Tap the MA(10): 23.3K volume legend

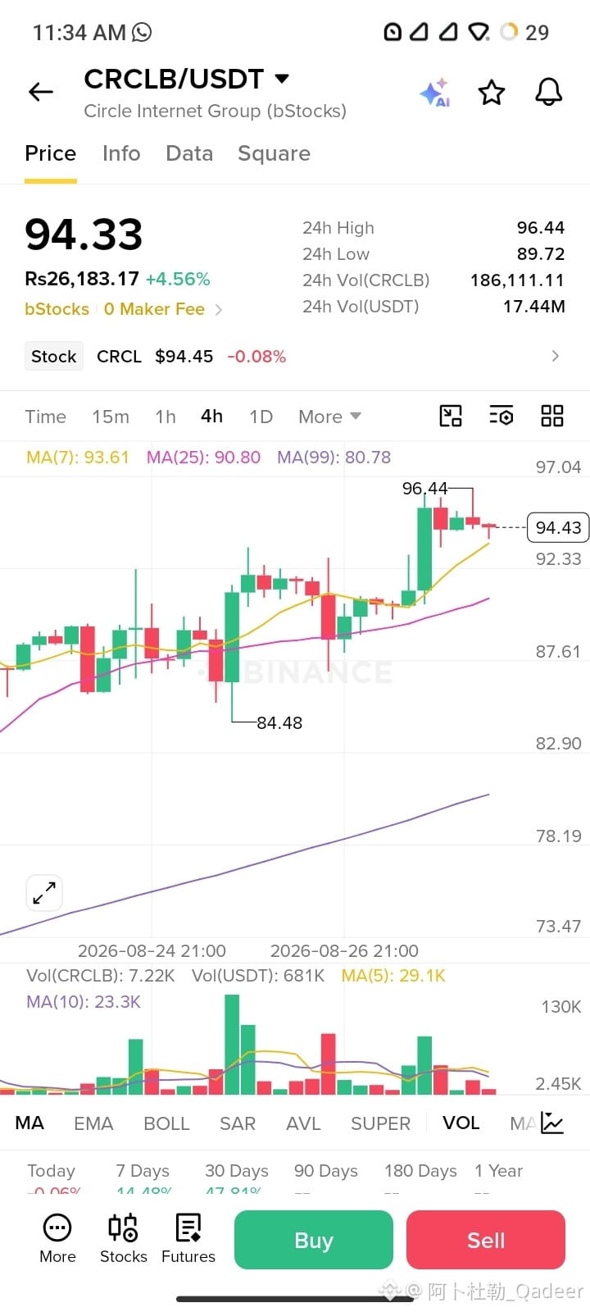tap(84, 1002)
